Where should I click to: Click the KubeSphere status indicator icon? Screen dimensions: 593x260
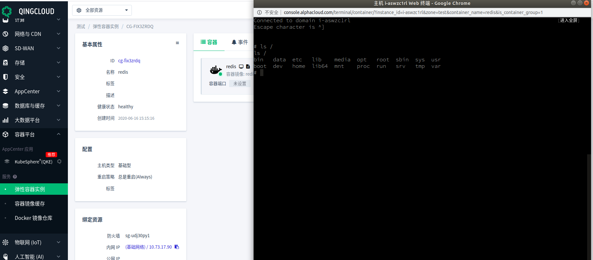59,161
